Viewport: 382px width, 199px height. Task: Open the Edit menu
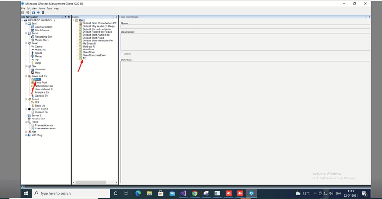(29, 8)
